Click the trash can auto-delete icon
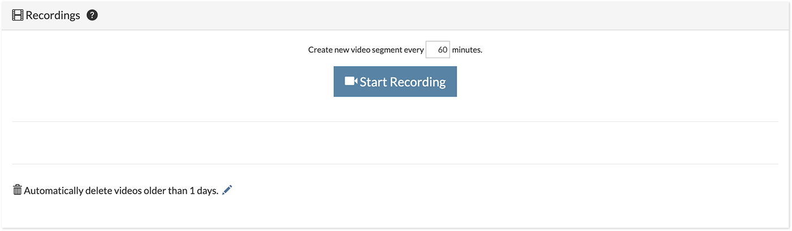The width and height of the screenshot is (792, 231). (x=18, y=190)
